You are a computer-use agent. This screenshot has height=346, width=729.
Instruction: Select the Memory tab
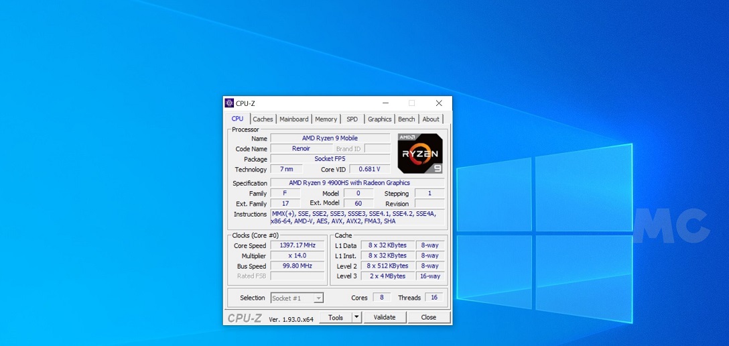326,119
